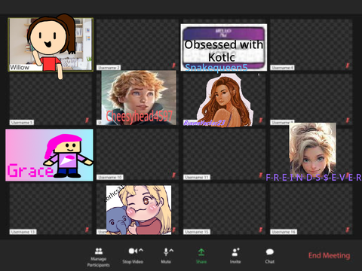The width and height of the screenshot is (362, 271).
Task: Select Grace's pink-haired block character tile
Action: click(x=49, y=155)
